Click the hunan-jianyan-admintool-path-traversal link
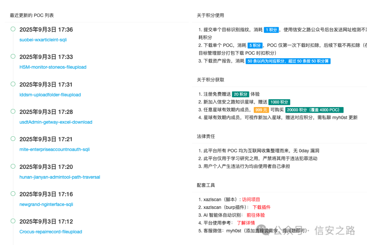This screenshot has height=245, width=367. [60, 177]
